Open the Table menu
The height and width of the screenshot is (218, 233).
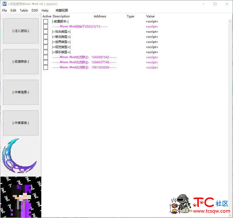click(x=24, y=10)
